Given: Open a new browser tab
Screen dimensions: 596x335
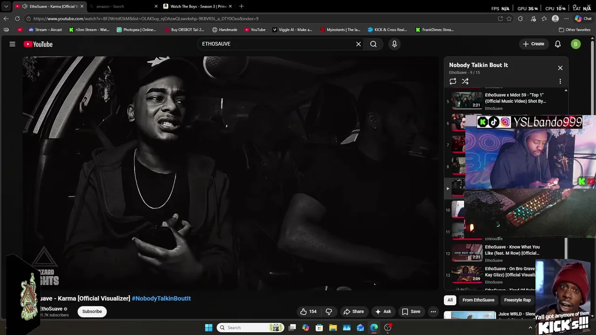Looking at the screenshot, I should (241, 7).
